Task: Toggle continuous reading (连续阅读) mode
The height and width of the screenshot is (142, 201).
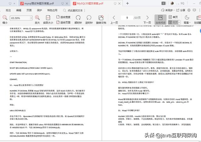Action: pyautogui.click(x=160, y=19)
